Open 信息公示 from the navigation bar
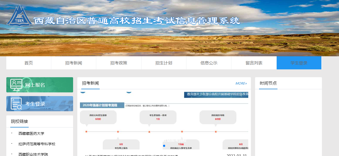This screenshot has width=339, height=156. pos(209,63)
